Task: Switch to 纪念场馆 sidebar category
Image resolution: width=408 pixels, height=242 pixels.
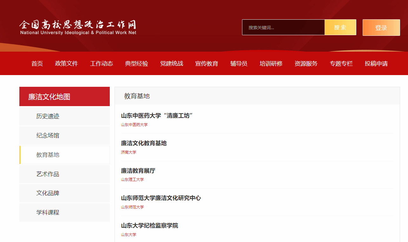Action: point(48,136)
